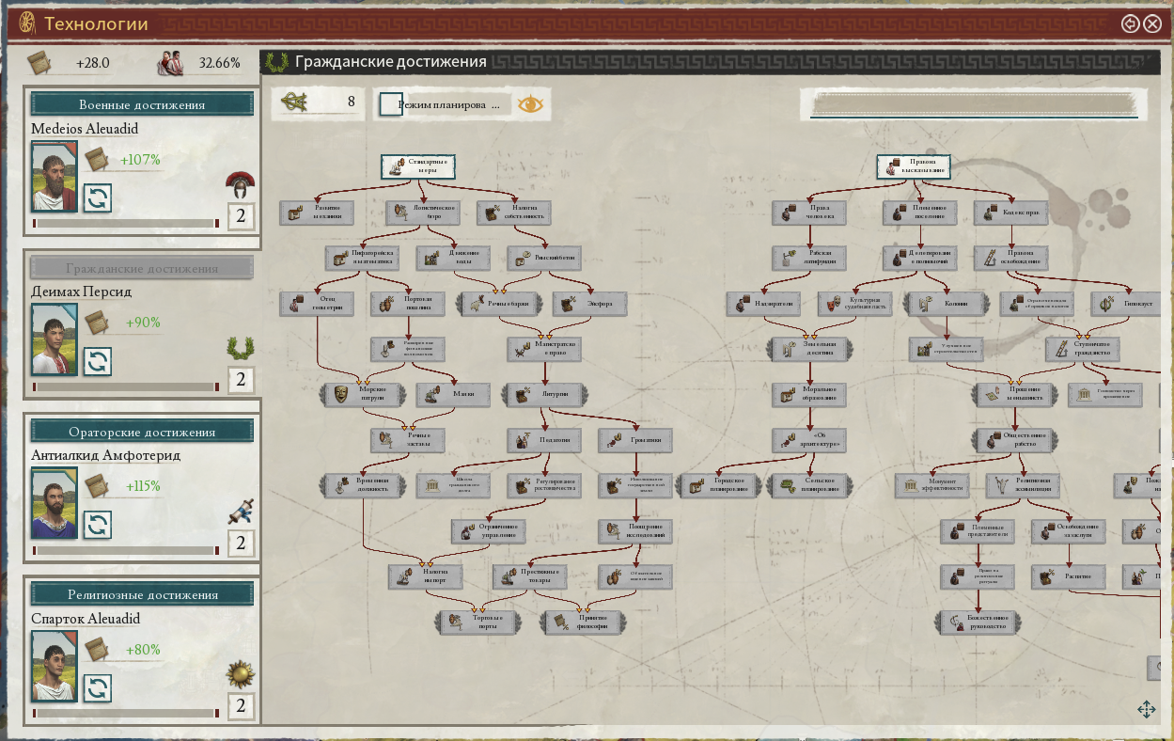
Task: Replace researcher Деимах Персид with swap button
Action: [x=98, y=362]
